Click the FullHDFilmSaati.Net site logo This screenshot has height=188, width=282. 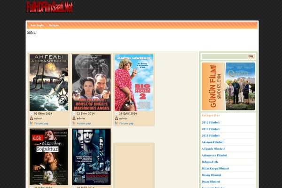click(49, 7)
